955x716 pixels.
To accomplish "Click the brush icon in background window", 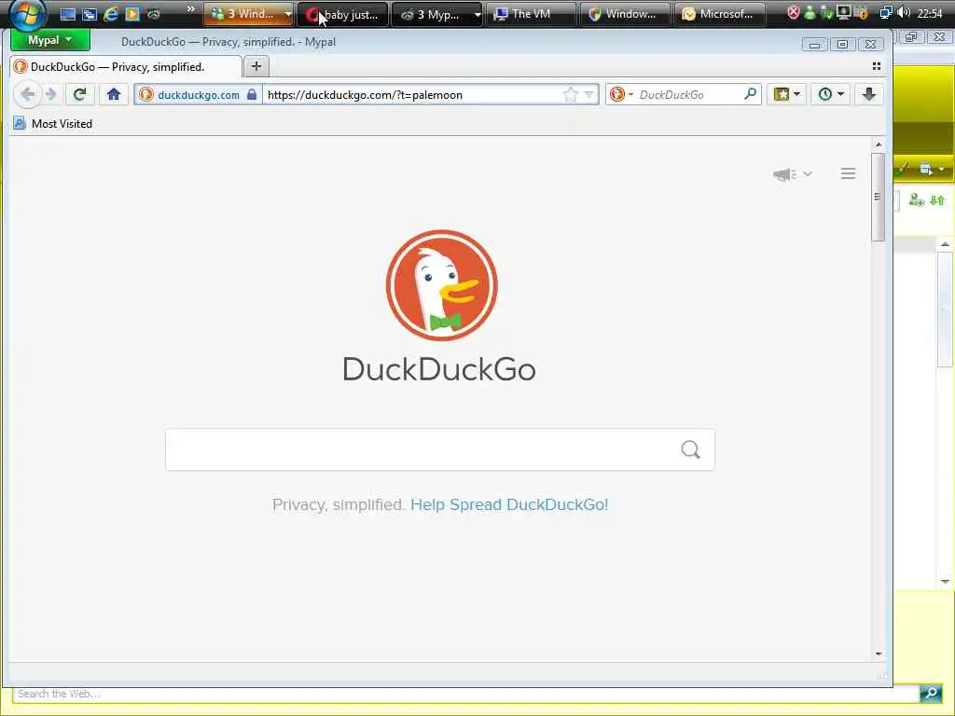I will (904, 168).
